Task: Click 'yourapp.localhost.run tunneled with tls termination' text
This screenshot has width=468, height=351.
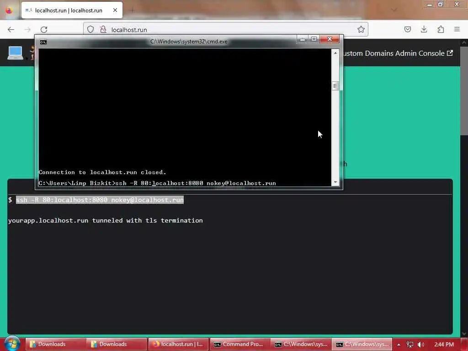Action: click(106, 221)
